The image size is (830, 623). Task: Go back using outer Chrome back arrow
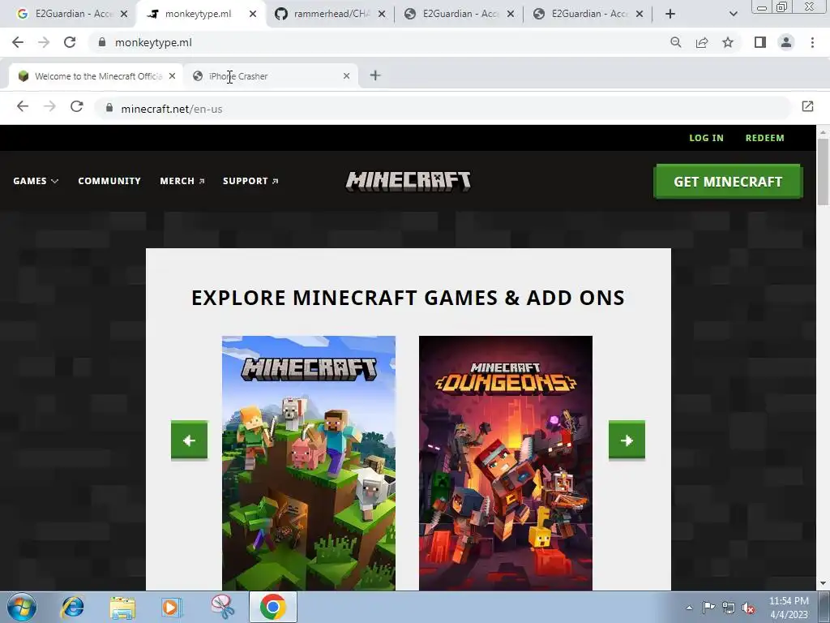(18, 42)
